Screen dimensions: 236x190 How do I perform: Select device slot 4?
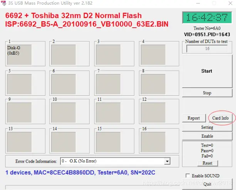(x=153, y=55)
